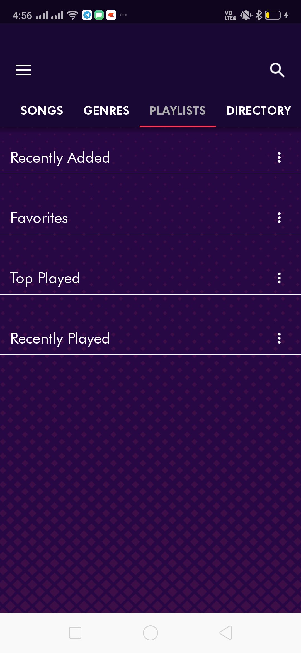Switch to the Genres tab
301x653 pixels.
pyautogui.click(x=106, y=111)
